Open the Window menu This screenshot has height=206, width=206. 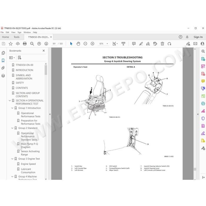(x=27, y=32)
